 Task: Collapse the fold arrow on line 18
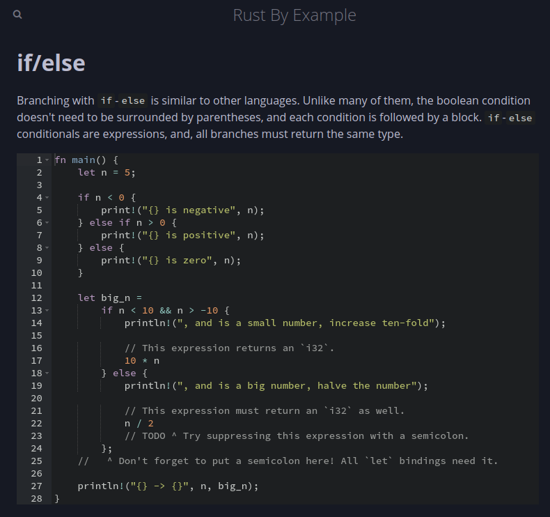(x=47, y=373)
